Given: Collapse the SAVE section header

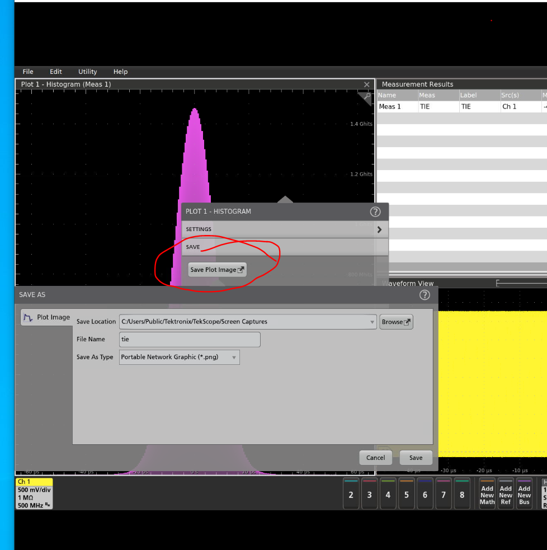Looking at the screenshot, I should coord(285,247).
